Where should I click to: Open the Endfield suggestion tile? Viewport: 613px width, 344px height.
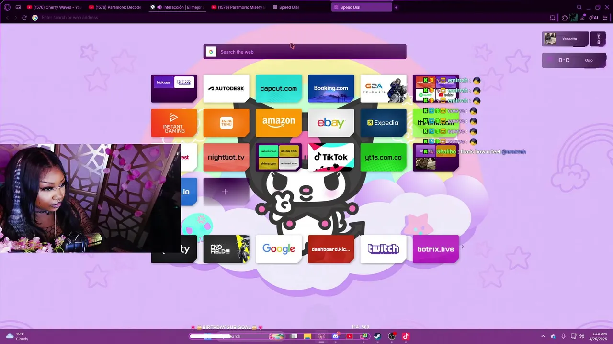[226, 249]
